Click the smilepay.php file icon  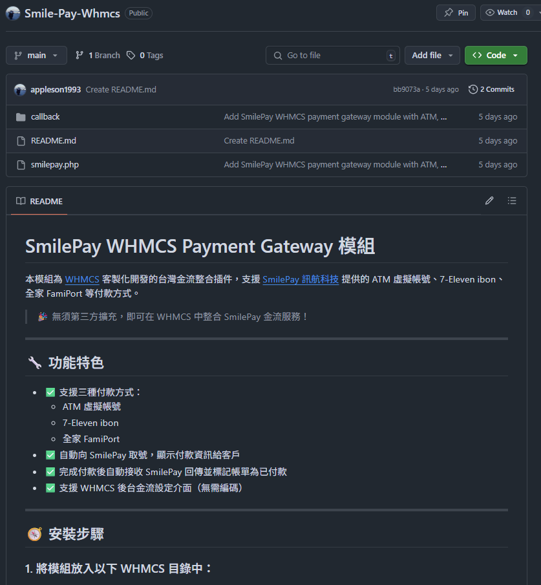click(x=20, y=165)
